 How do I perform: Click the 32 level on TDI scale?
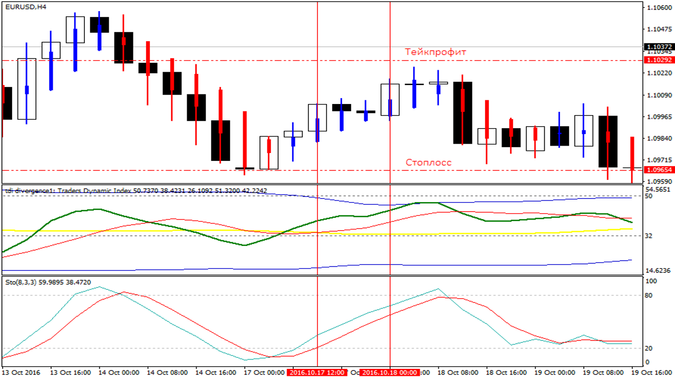(649, 236)
